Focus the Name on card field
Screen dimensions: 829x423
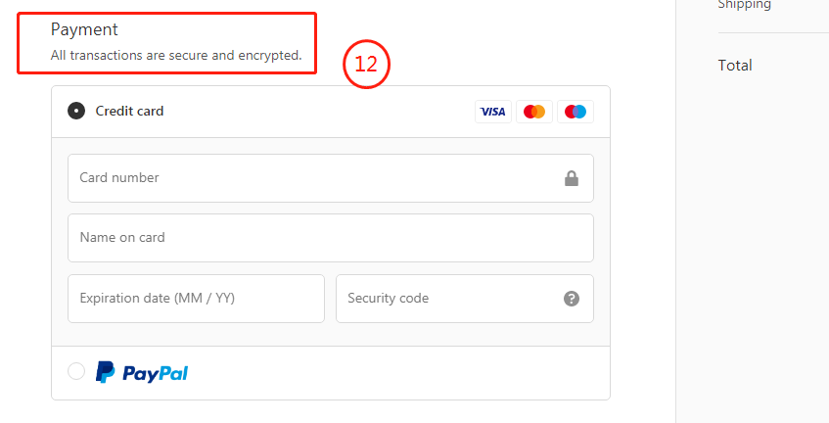click(331, 238)
